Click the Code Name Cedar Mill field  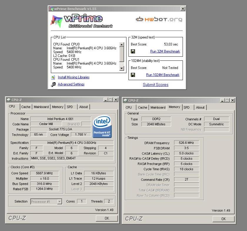coord(46,124)
